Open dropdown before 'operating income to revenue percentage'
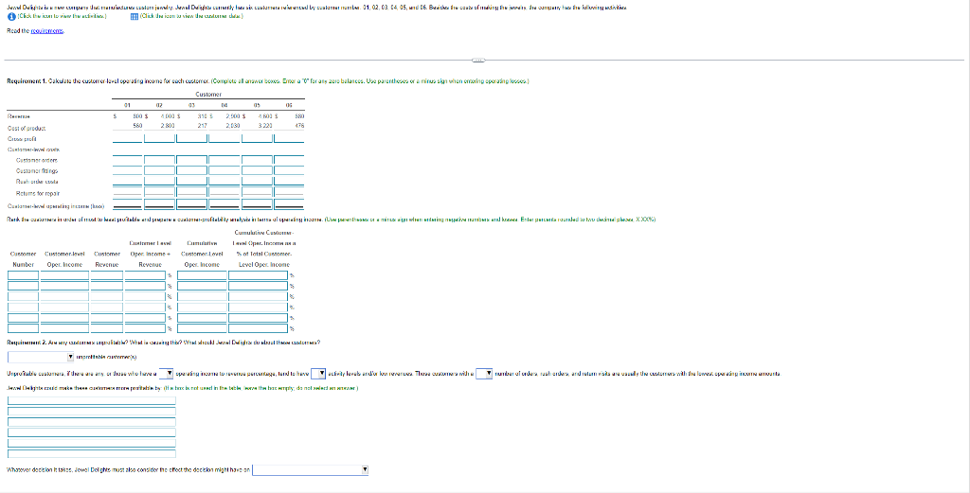Viewport: 970px width, 493px height. point(166,374)
